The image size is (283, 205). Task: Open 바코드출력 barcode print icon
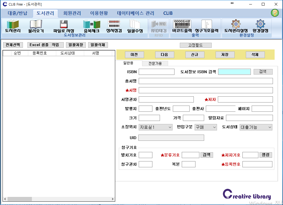click(182, 24)
